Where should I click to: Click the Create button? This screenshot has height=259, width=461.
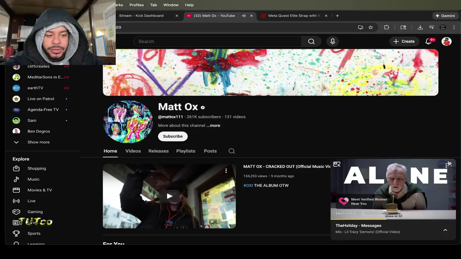pos(404,41)
